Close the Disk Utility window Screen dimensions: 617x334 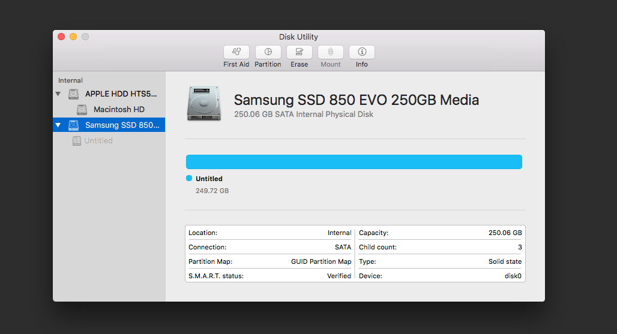click(x=61, y=37)
